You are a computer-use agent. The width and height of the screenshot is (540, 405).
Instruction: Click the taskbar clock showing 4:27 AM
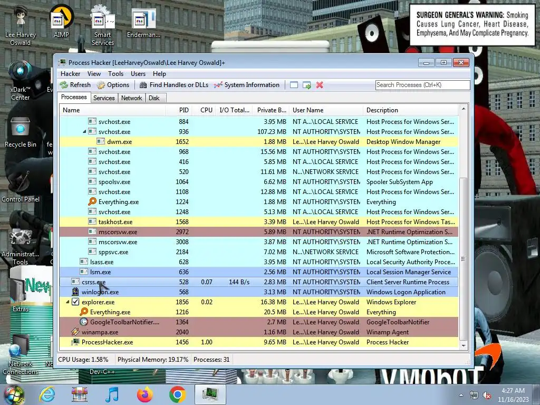(513, 395)
